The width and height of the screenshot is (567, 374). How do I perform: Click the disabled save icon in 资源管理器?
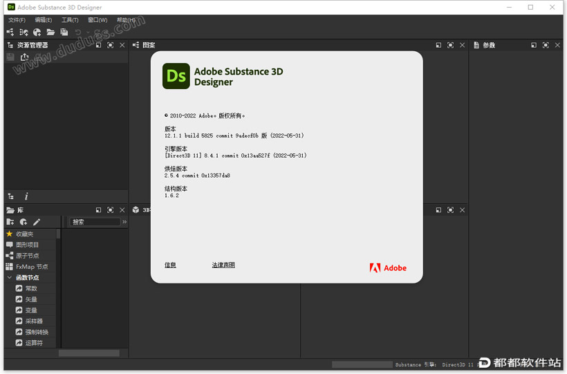tap(10, 57)
